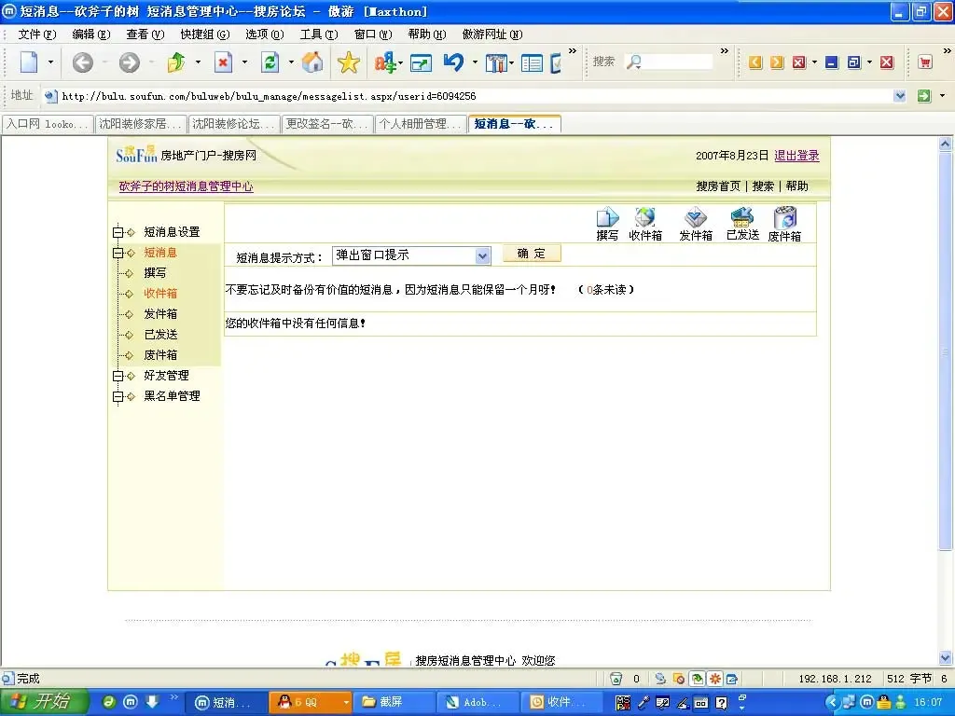Screen dimensions: 955x716
Task: Select 撰写 in the left tree
Action: pos(155,273)
